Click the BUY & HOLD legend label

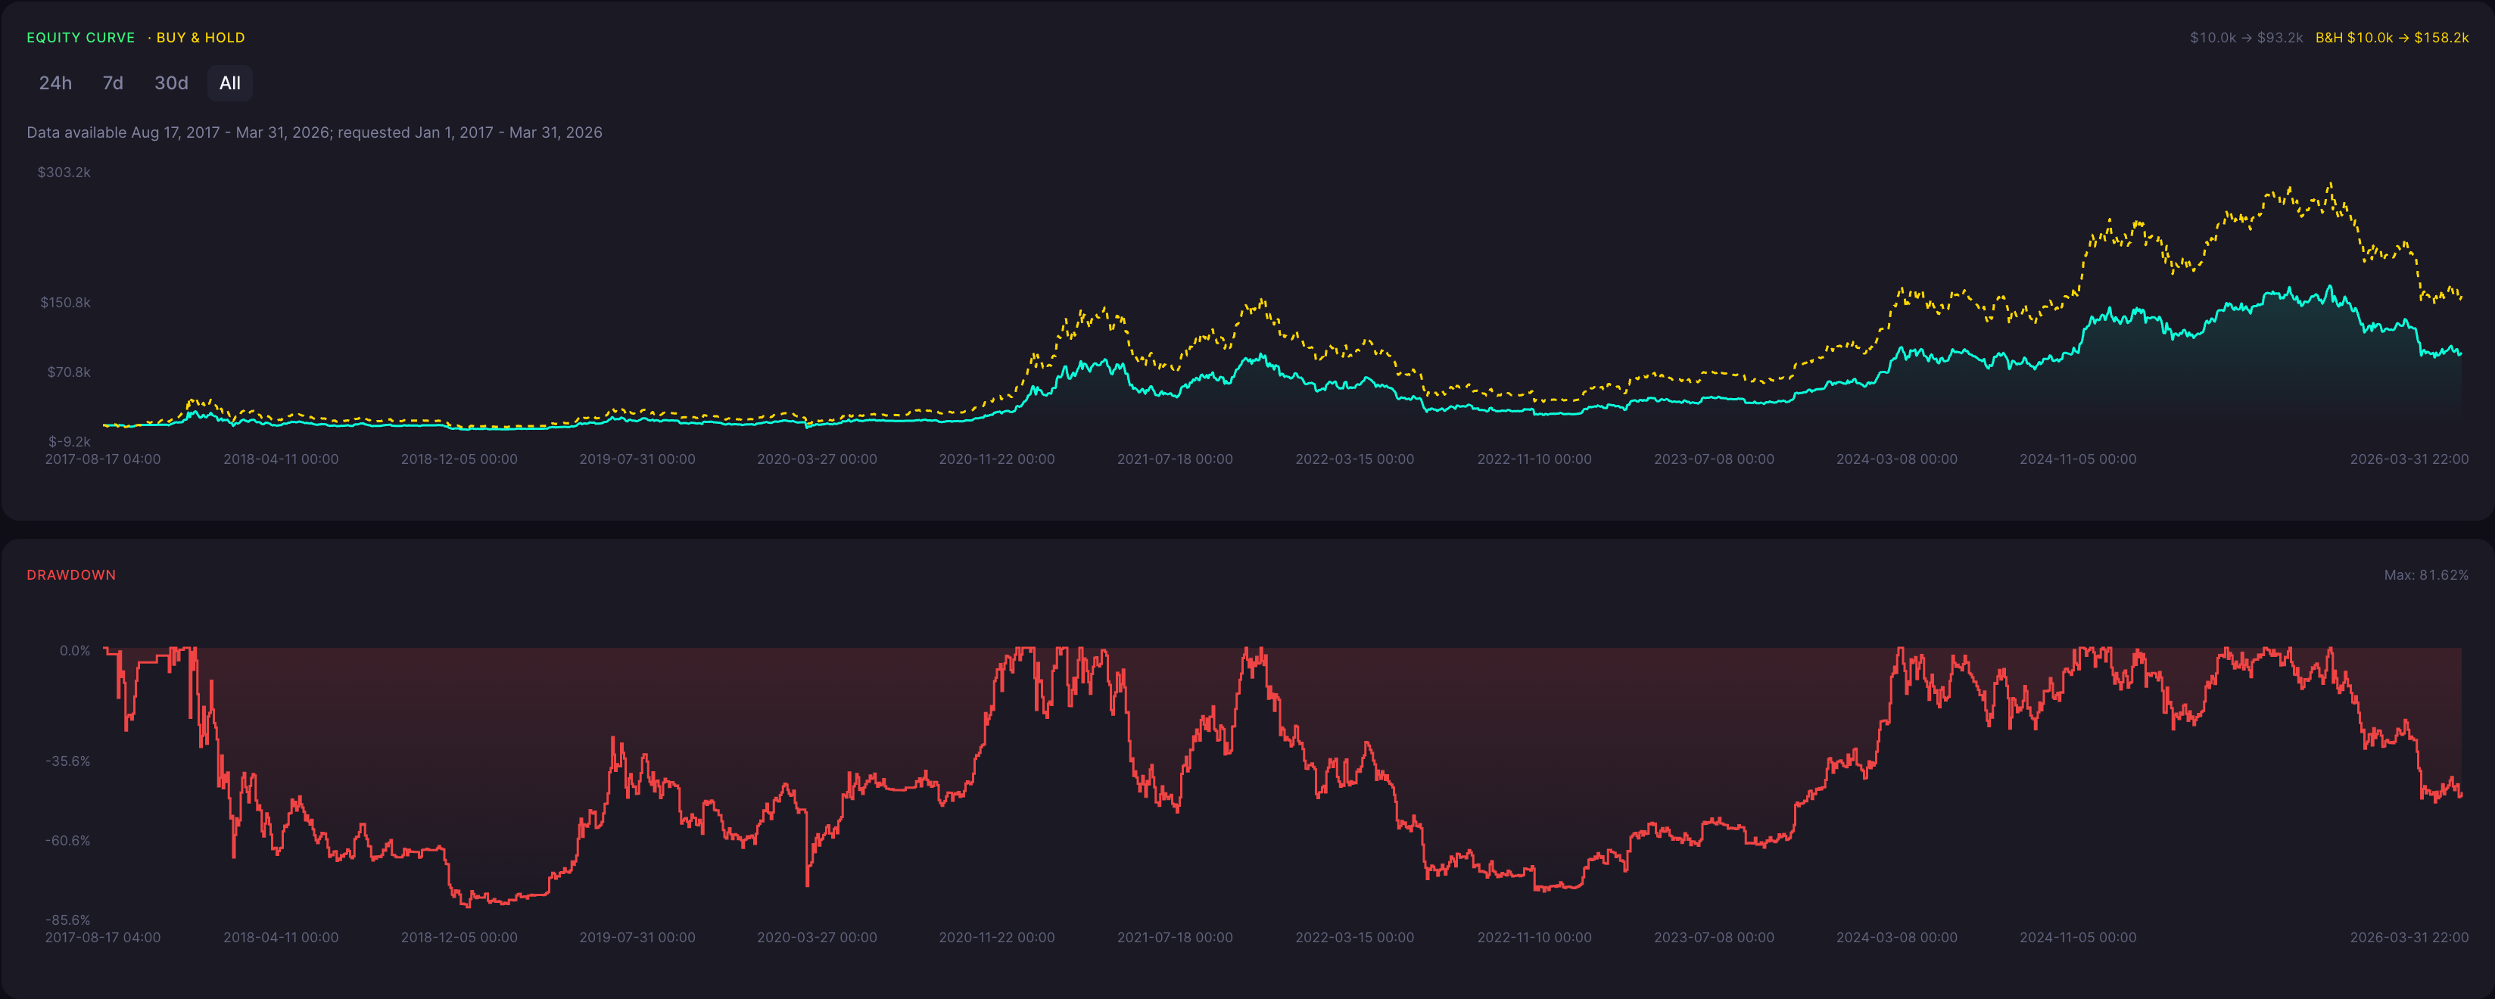201,38
